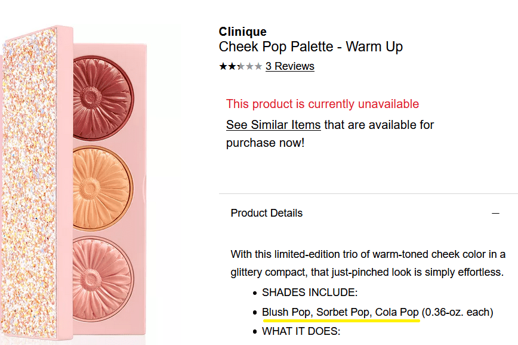Viewport: 518px width, 345px height.
Task: Click the Product Details section header
Action: point(267,213)
